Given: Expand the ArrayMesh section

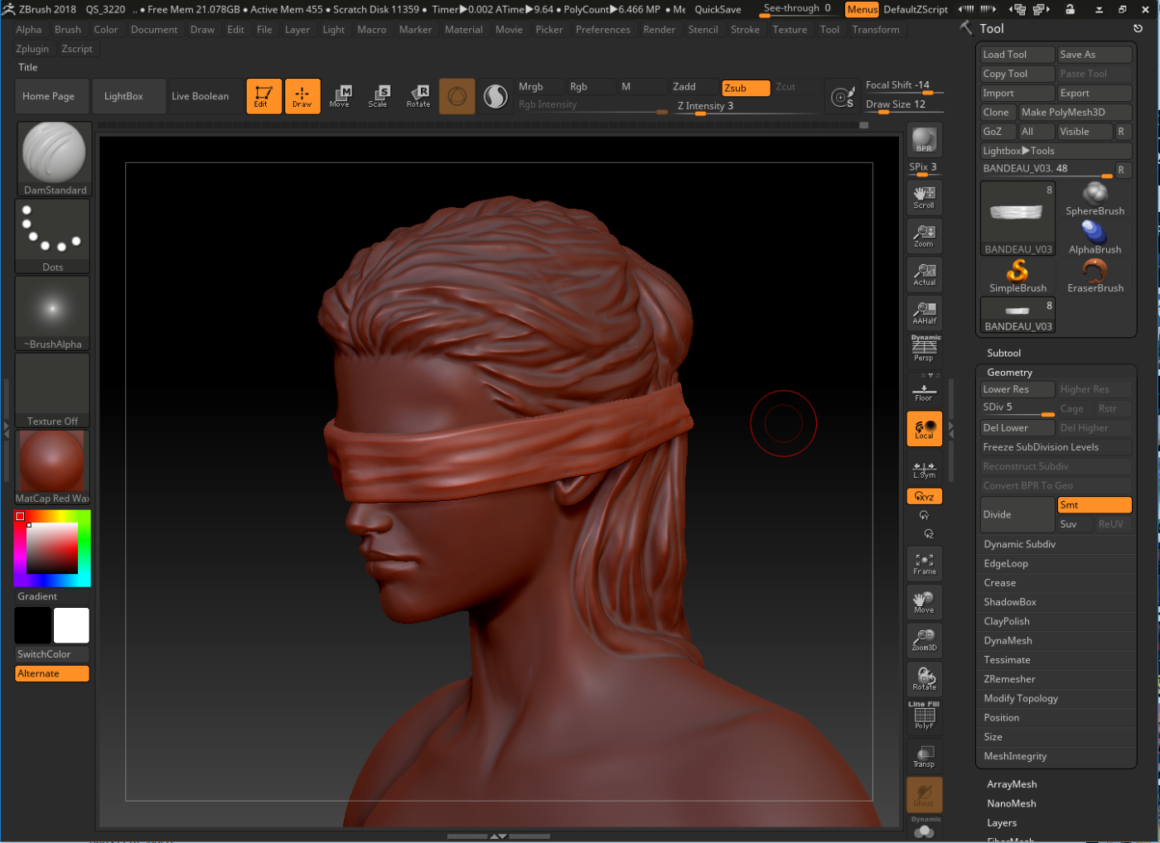Looking at the screenshot, I should pyautogui.click(x=1012, y=784).
